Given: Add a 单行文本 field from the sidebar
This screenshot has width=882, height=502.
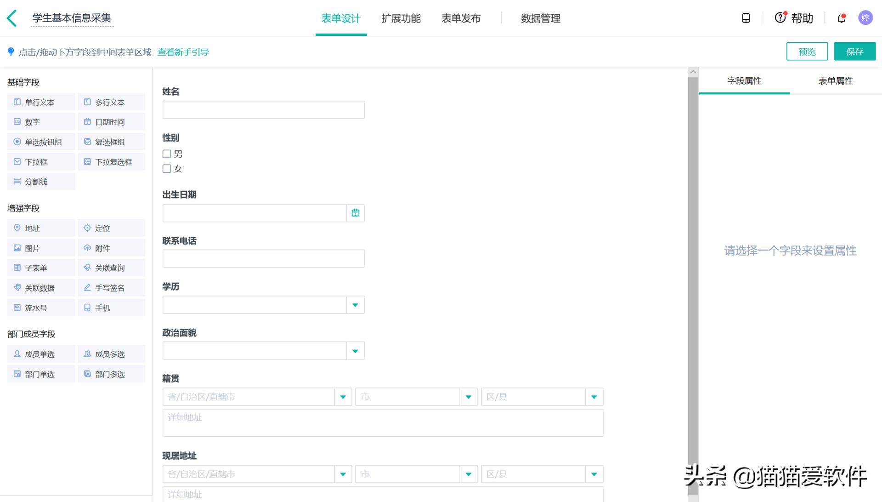Looking at the screenshot, I should (x=40, y=102).
